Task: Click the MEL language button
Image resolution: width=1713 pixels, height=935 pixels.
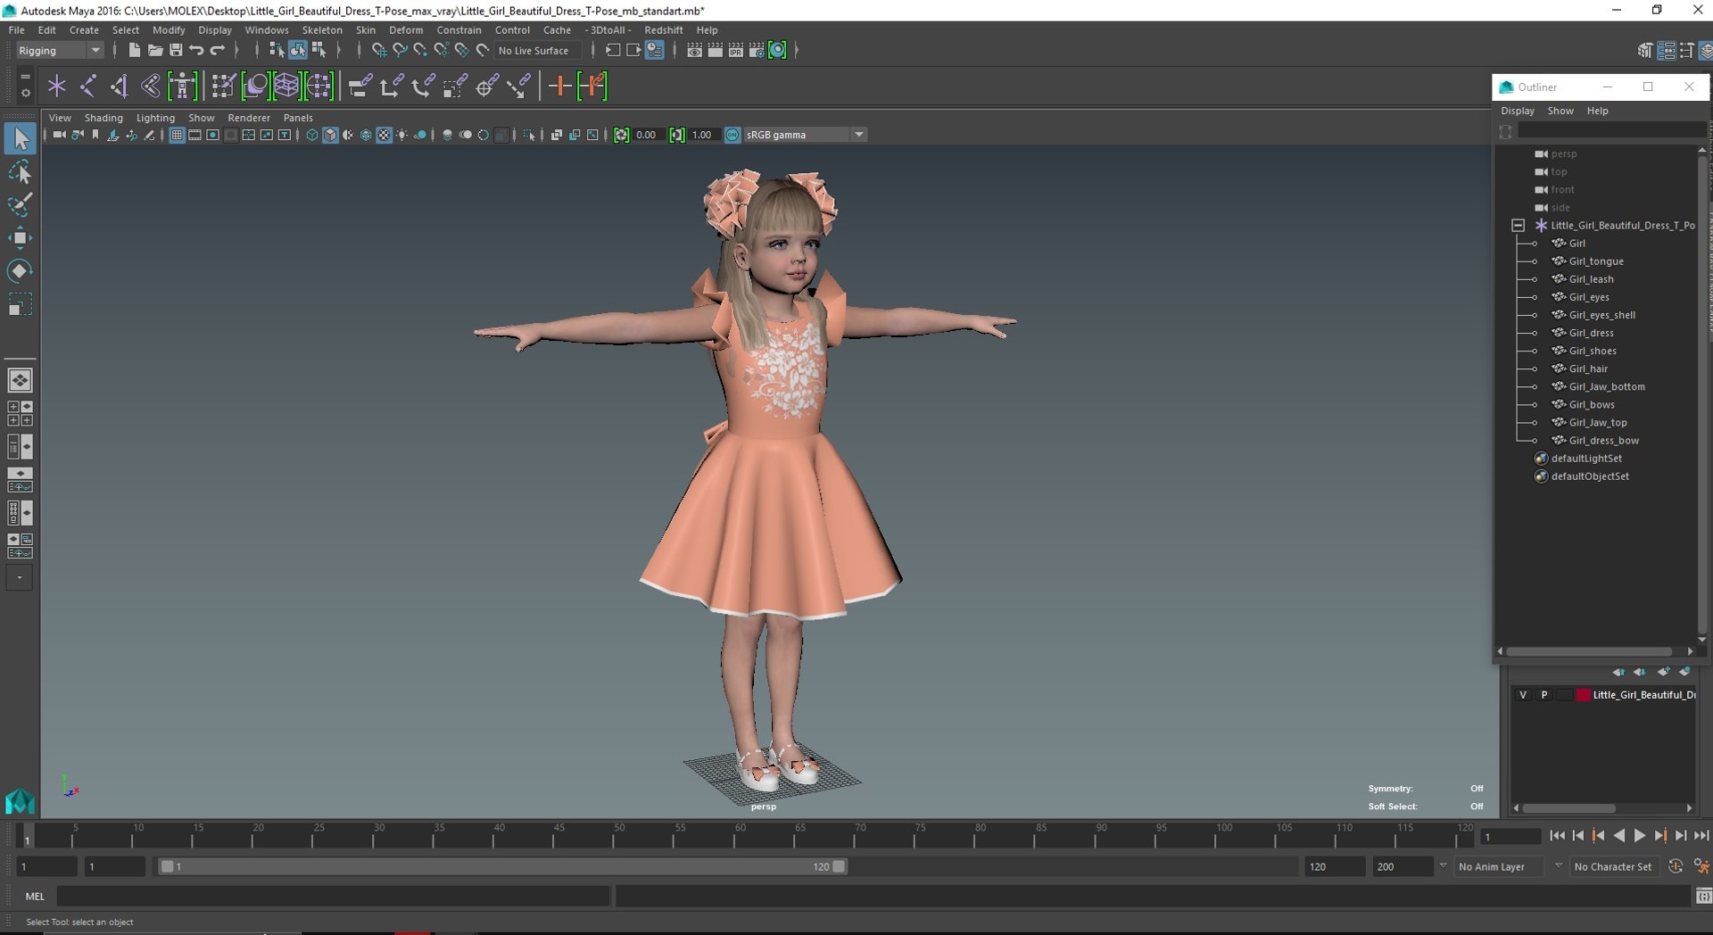Action: click(35, 896)
